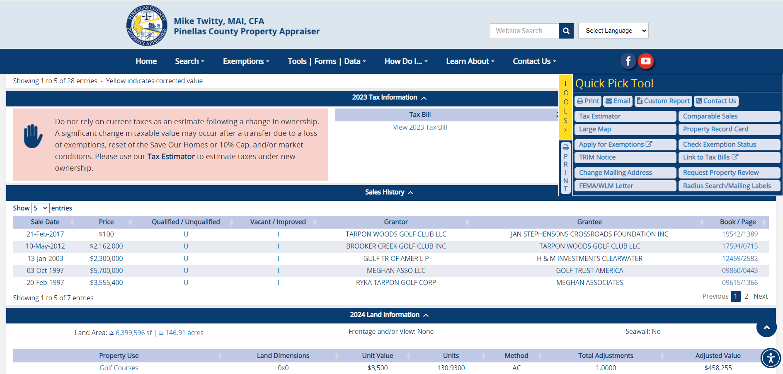Image resolution: width=783 pixels, height=374 pixels.
Task: Collapse the 2024 Land Information section
Action: 389,315
